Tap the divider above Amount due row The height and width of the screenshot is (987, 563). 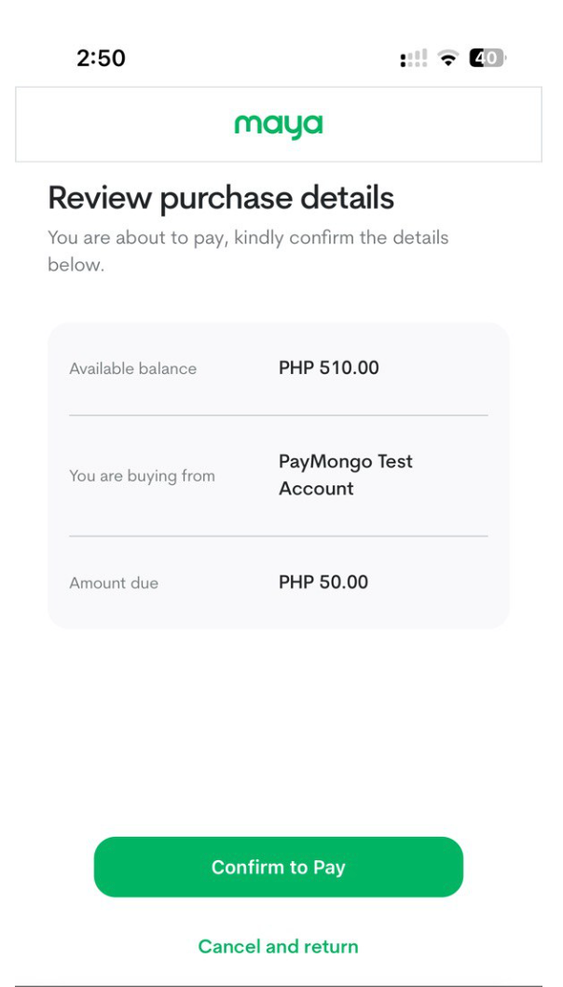coord(278,536)
